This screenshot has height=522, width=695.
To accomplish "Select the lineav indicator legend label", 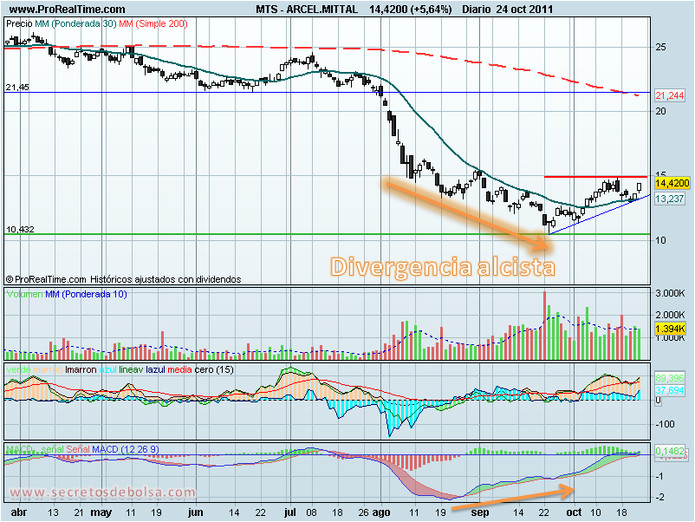I will [131, 369].
